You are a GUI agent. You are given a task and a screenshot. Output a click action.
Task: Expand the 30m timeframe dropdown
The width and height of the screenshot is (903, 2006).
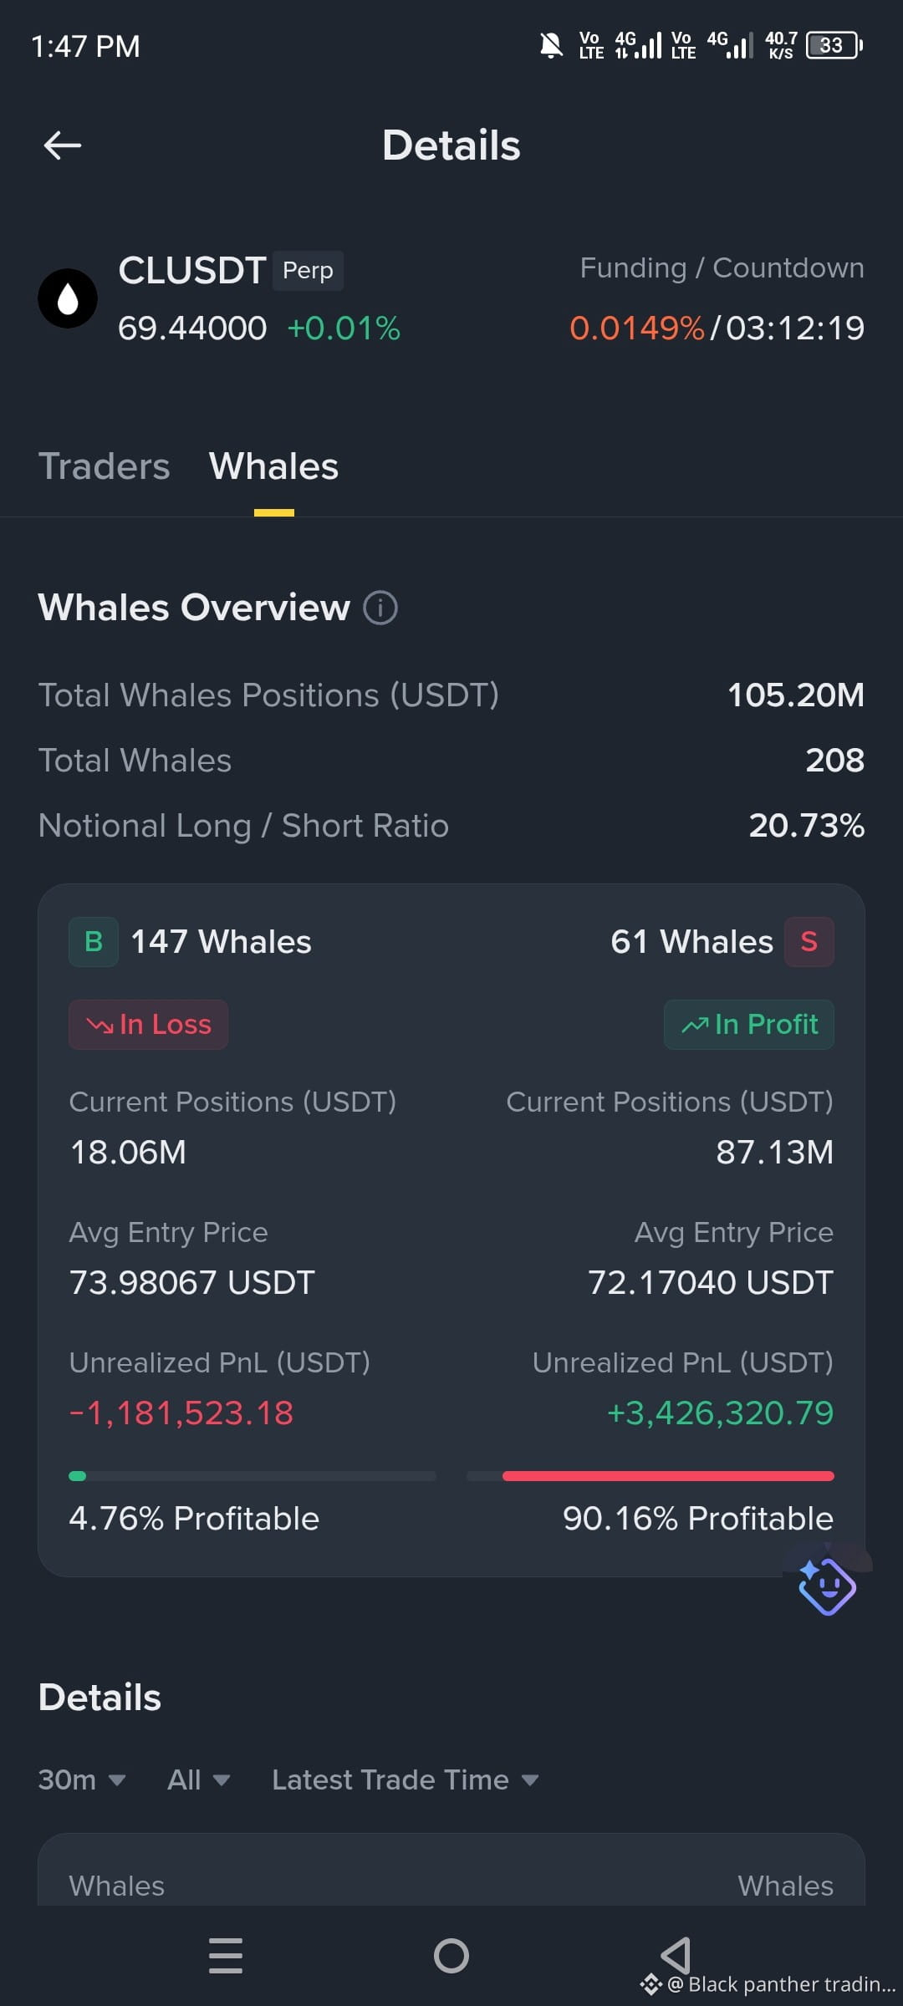point(82,1779)
